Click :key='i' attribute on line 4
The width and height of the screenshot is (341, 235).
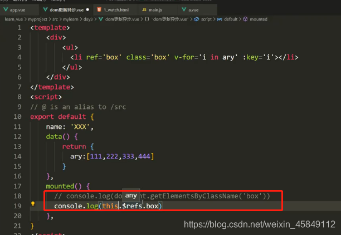pos(259,57)
